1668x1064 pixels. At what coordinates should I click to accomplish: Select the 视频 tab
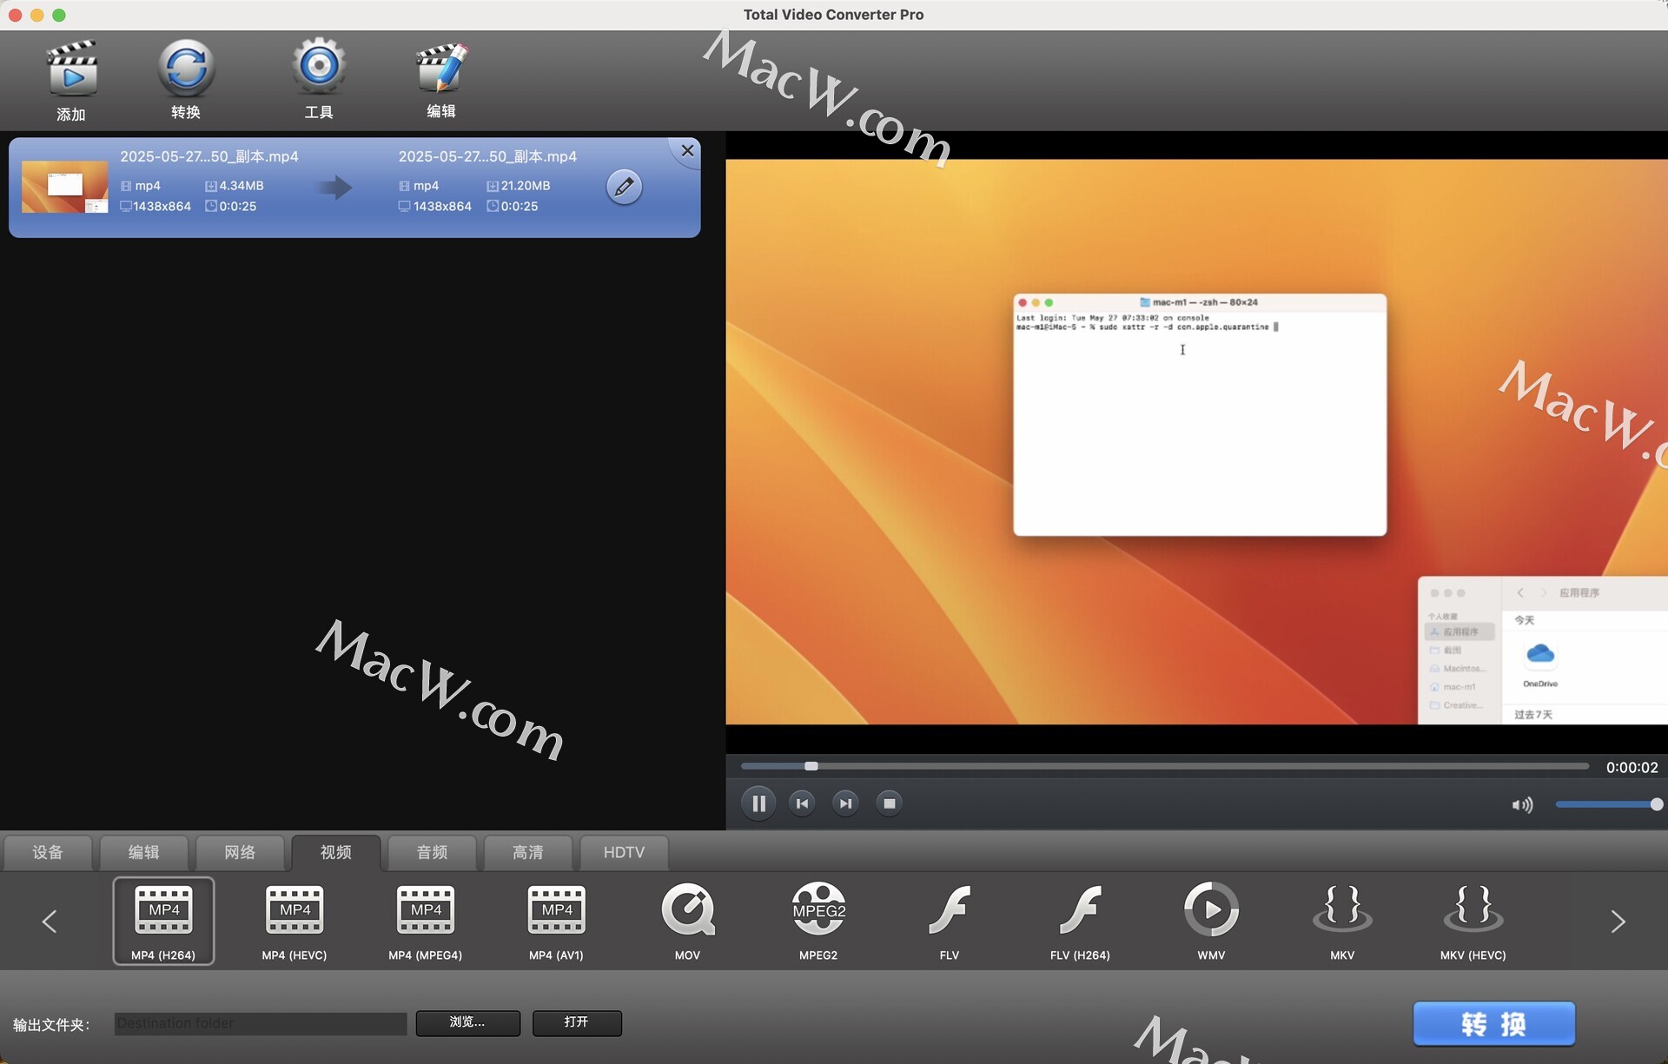[x=336, y=853]
